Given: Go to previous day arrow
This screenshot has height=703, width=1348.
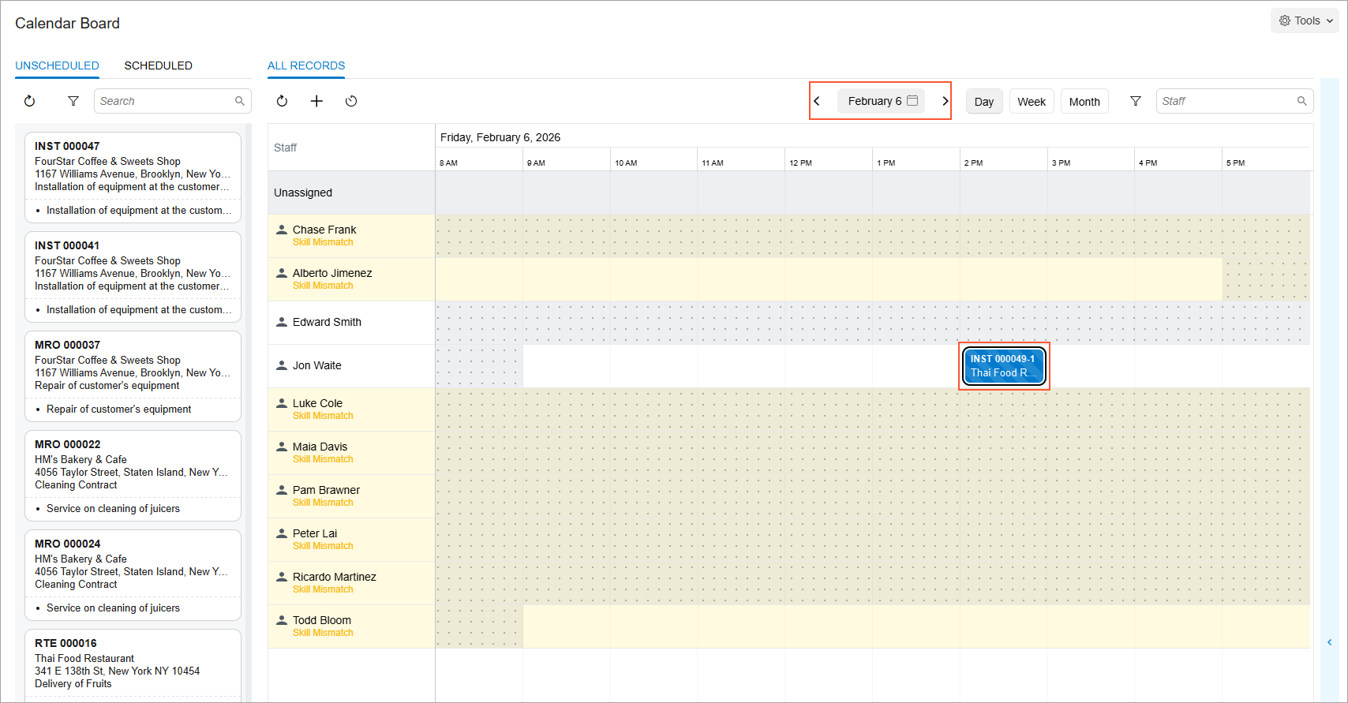Looking at the screenshot, I should [817, 101].
